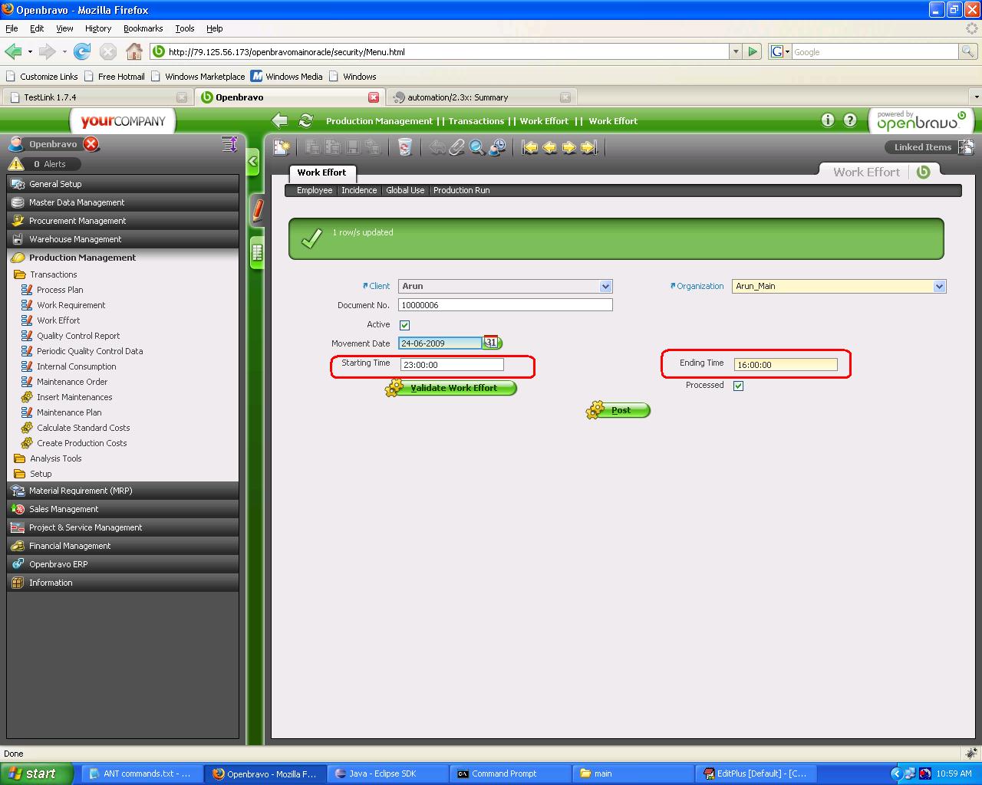Go to the next record
This screenshot has width=982, height=785.
[x=569, y=147]
